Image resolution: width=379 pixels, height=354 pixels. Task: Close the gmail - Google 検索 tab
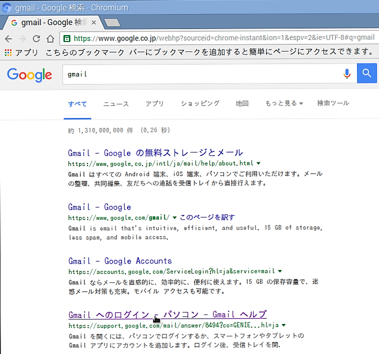[x=94, y=22]
